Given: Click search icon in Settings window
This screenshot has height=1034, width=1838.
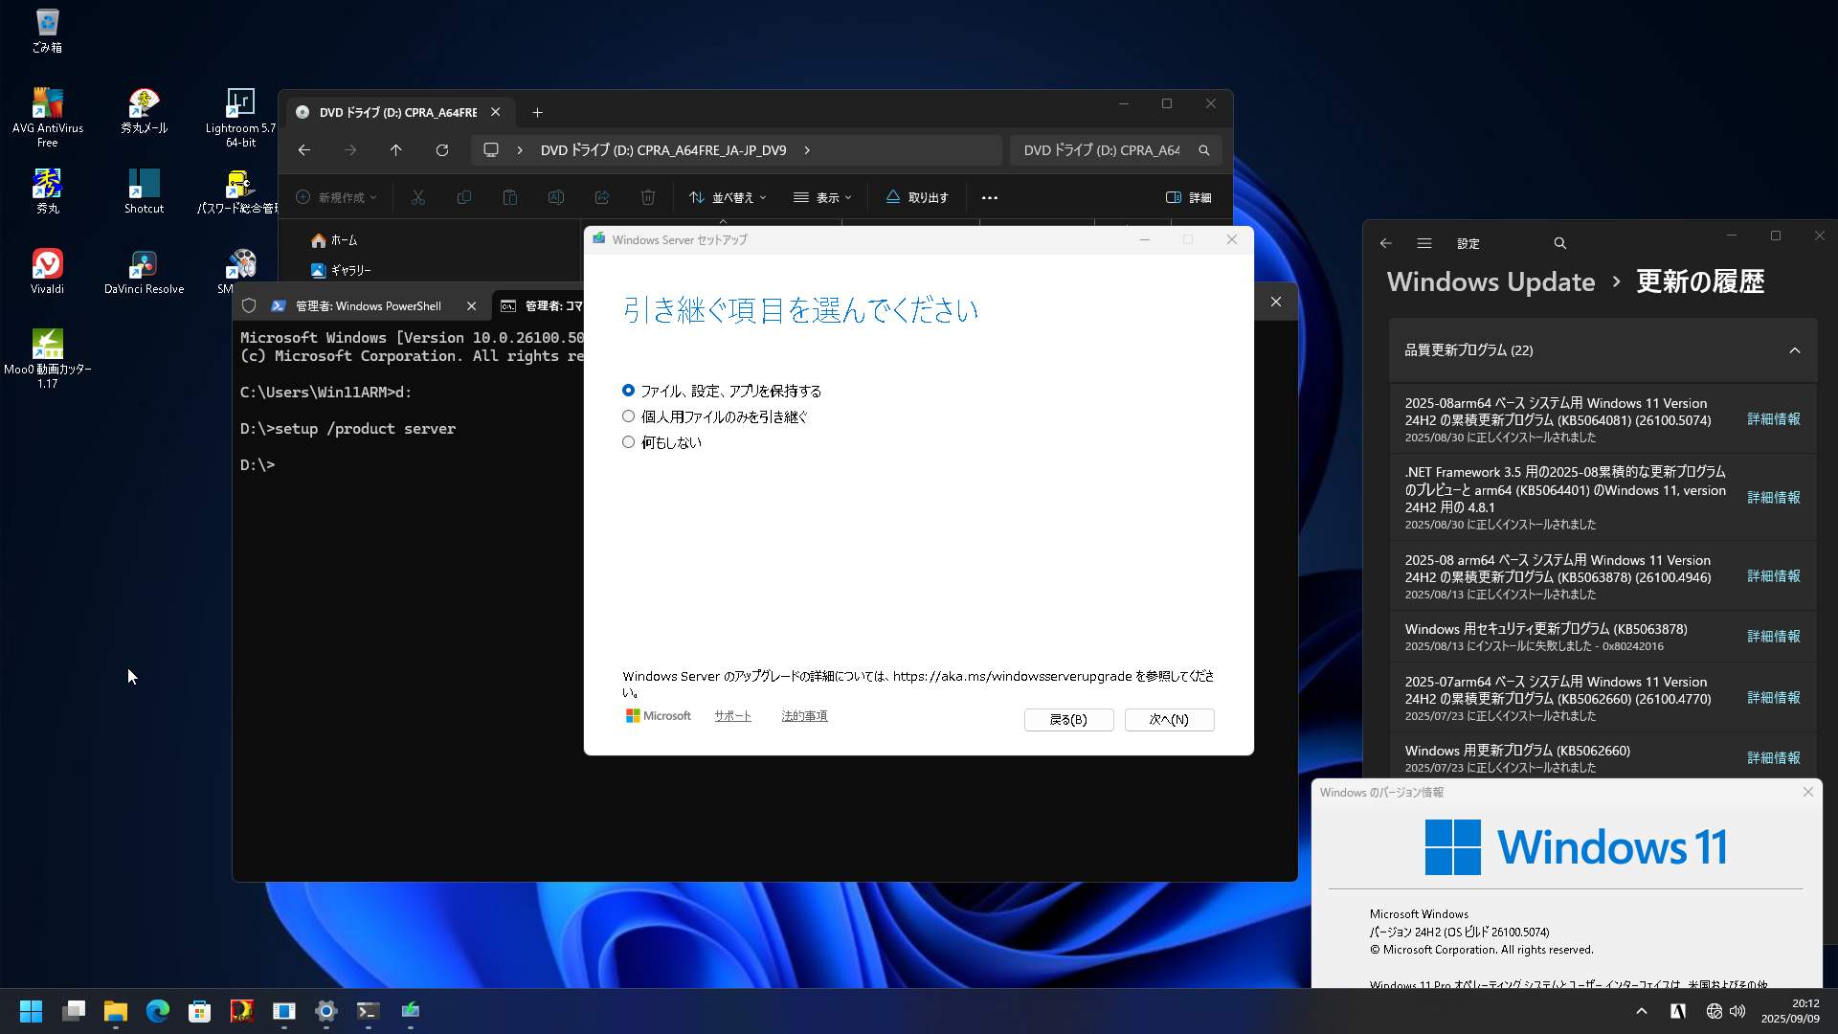Looking at the screenshot, I should pyautogui.click(x=1559, y=243).
